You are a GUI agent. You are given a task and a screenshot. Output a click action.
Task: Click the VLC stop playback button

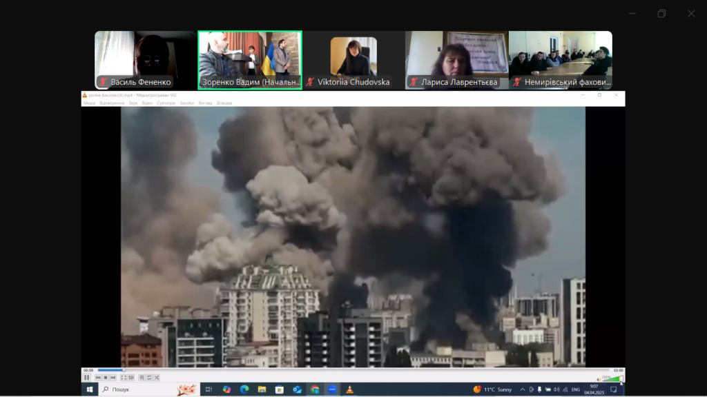tap(105, 377)
